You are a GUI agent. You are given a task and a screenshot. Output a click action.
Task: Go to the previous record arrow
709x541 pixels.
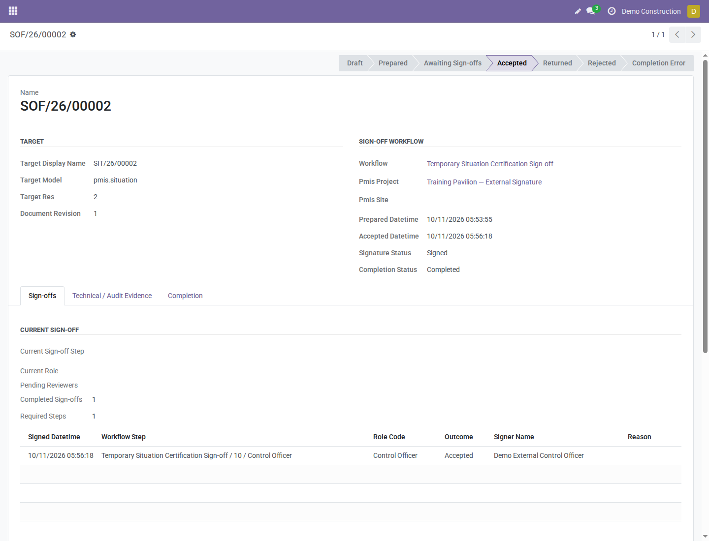pos(677,34)
